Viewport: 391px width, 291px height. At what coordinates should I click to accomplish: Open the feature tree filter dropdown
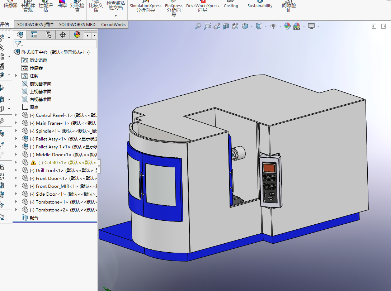(19, 44)
